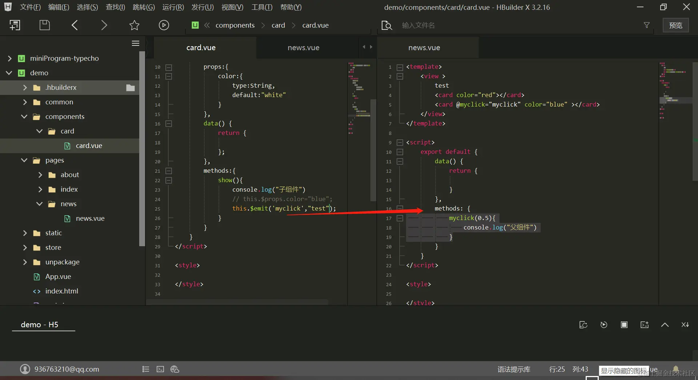The height and width of the screenshot is (380, 698).
Task: Click the news.vue editor vertical scrollbar
Action: [695, 122]
